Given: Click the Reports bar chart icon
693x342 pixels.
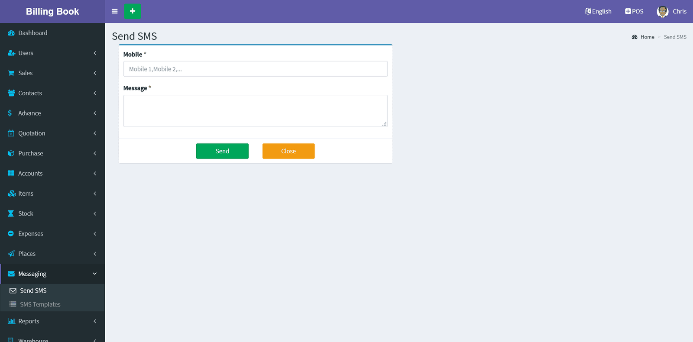Looking at the screenshot, I should coord(11,321).
